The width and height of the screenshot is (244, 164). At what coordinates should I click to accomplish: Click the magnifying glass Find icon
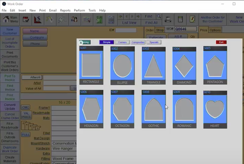click(159, 16)
